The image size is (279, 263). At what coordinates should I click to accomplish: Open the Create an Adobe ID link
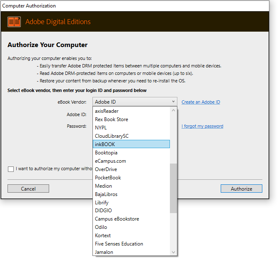point(201,102)
